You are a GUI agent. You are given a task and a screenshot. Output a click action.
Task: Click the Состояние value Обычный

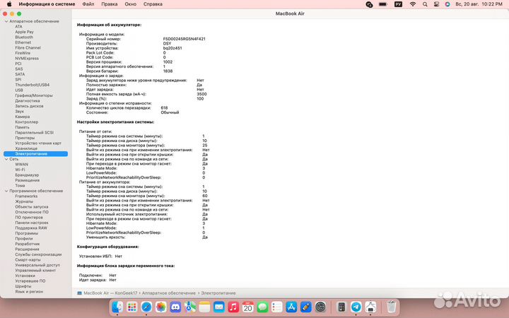[x=170, y=112]
